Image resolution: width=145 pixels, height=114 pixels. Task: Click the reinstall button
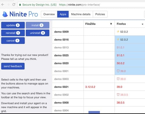coord(13,33)
